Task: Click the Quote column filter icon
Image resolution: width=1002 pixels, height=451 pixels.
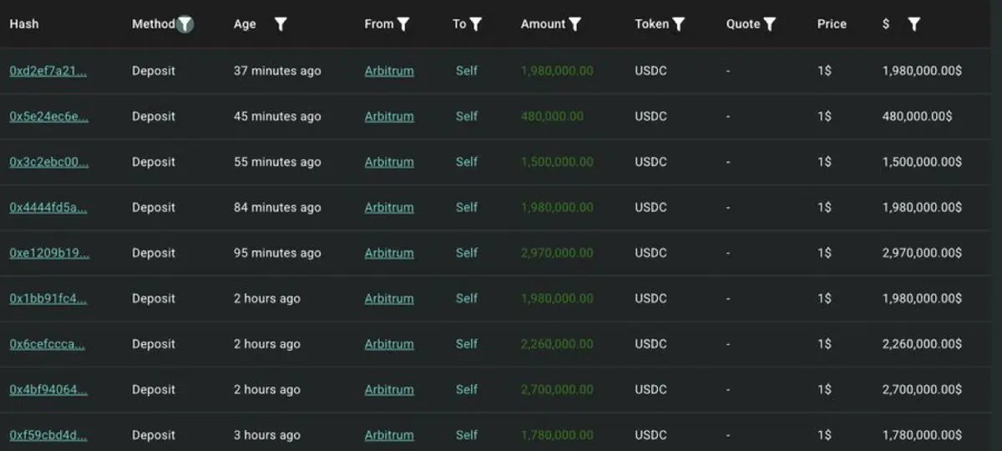Action: [x=770, y=24]
